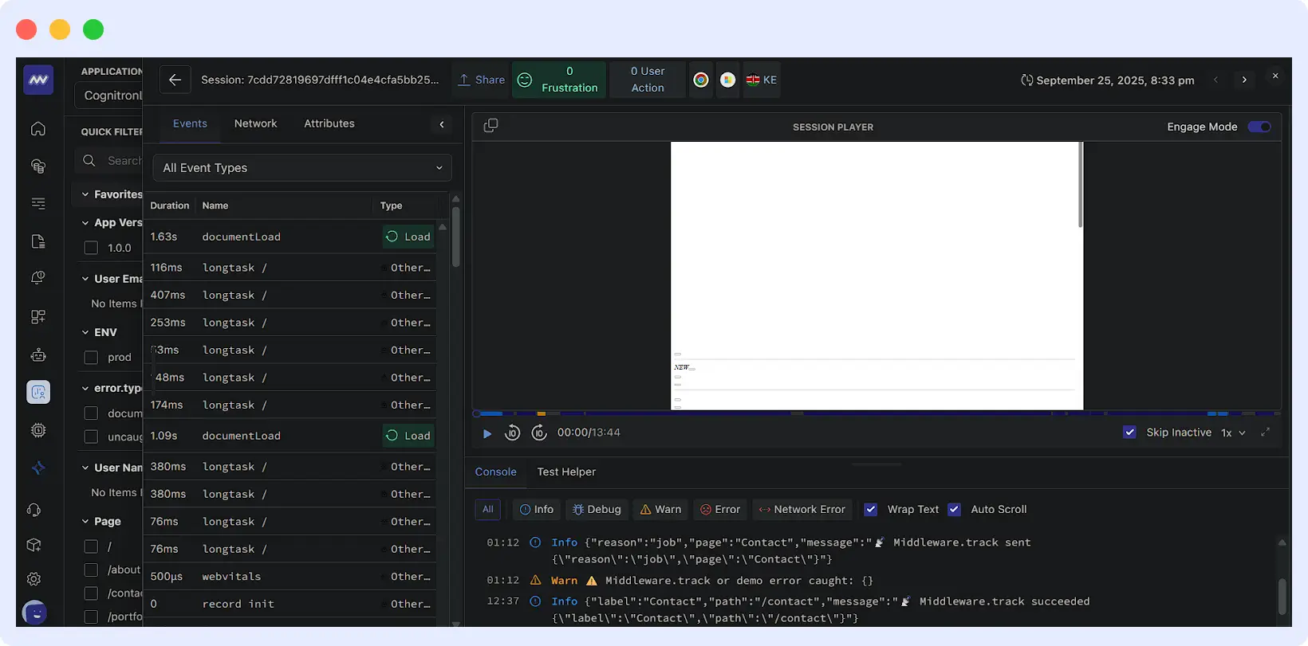The height and width of the screenshot is (646, 1308).
Task: Open the dashboard grid-plus icon in sidebar
Action: [x=38, y=316]
